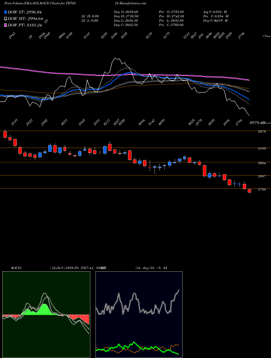Select the DOW MT: 2994.64 label
271x358 pixels.
(25, 19)
